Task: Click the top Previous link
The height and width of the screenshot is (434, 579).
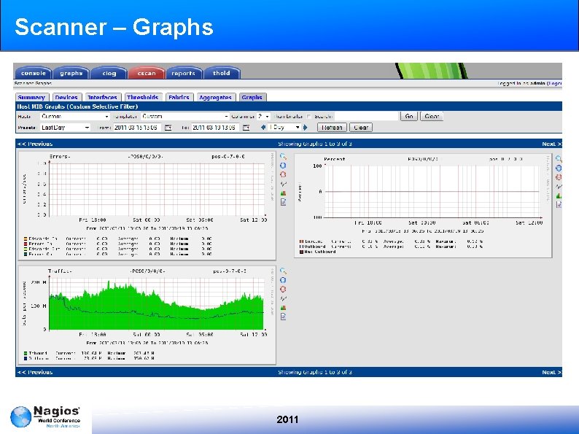Action: [x=35, y=144]
